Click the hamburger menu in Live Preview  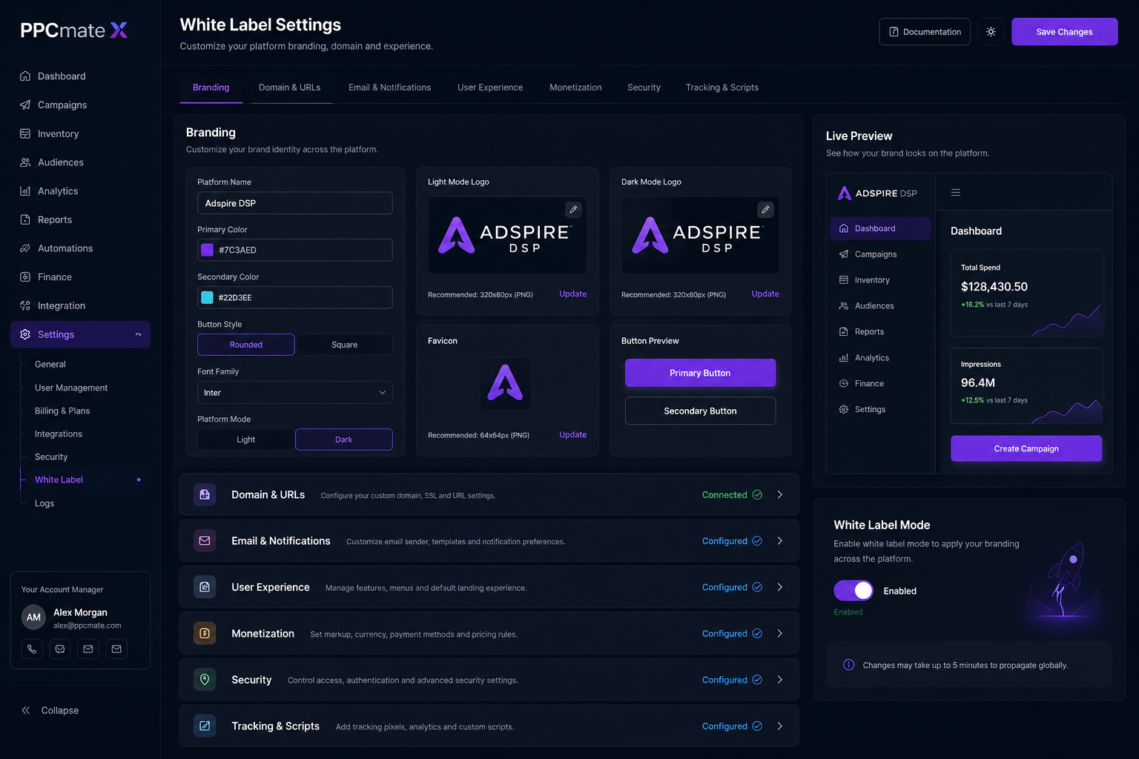point(956,193)
